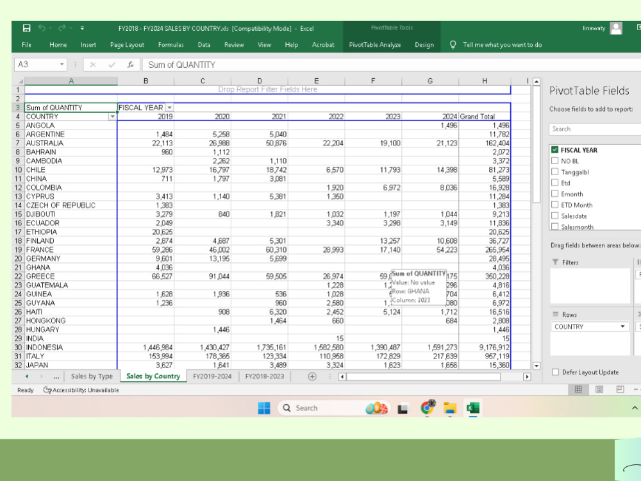This screenshot has height=481, width=641.
Task: Click horizontal scrollbar left arrow
Action: (x=342, y=376)
